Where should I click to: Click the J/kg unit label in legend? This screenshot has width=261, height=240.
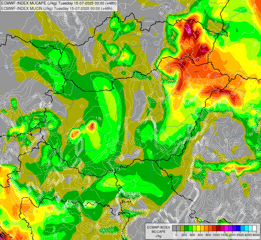158,236
